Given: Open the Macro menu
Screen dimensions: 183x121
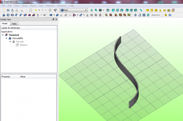Looking at the screenshot, I should 33,6.
